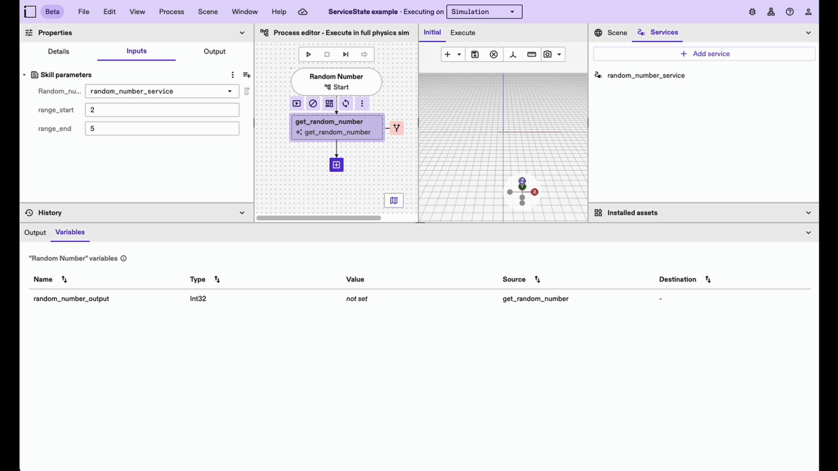Click the step-forward button in process toolbar
The height and width of the screenshot is (471, 838).
click(346, 55)
